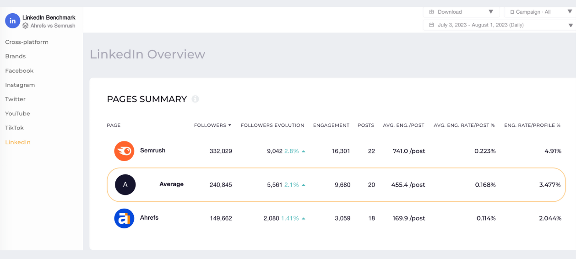Open Cross-platform in the sidebar
Screen dimensions: 576x259
tap(27, 42)
